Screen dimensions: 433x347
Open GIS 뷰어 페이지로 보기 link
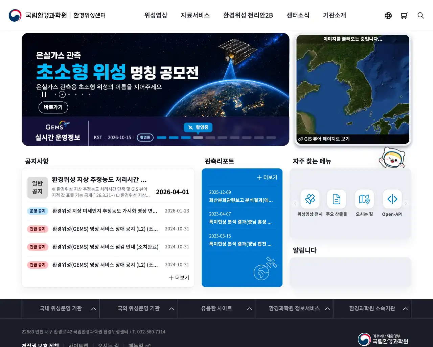point(324,139)
